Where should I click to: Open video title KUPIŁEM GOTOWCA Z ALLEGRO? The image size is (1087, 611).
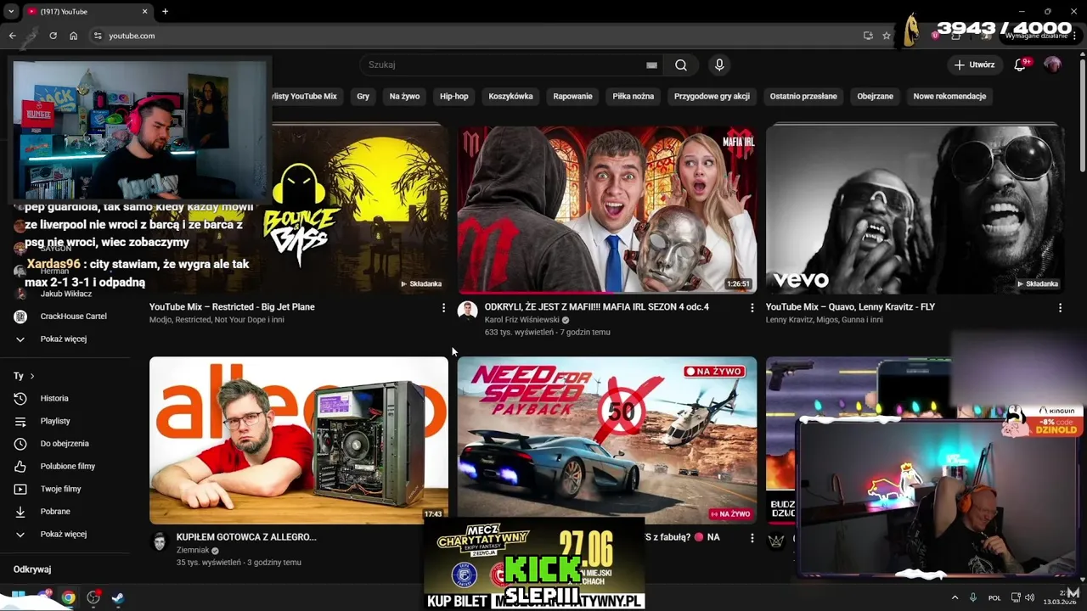tap(246, 537)
